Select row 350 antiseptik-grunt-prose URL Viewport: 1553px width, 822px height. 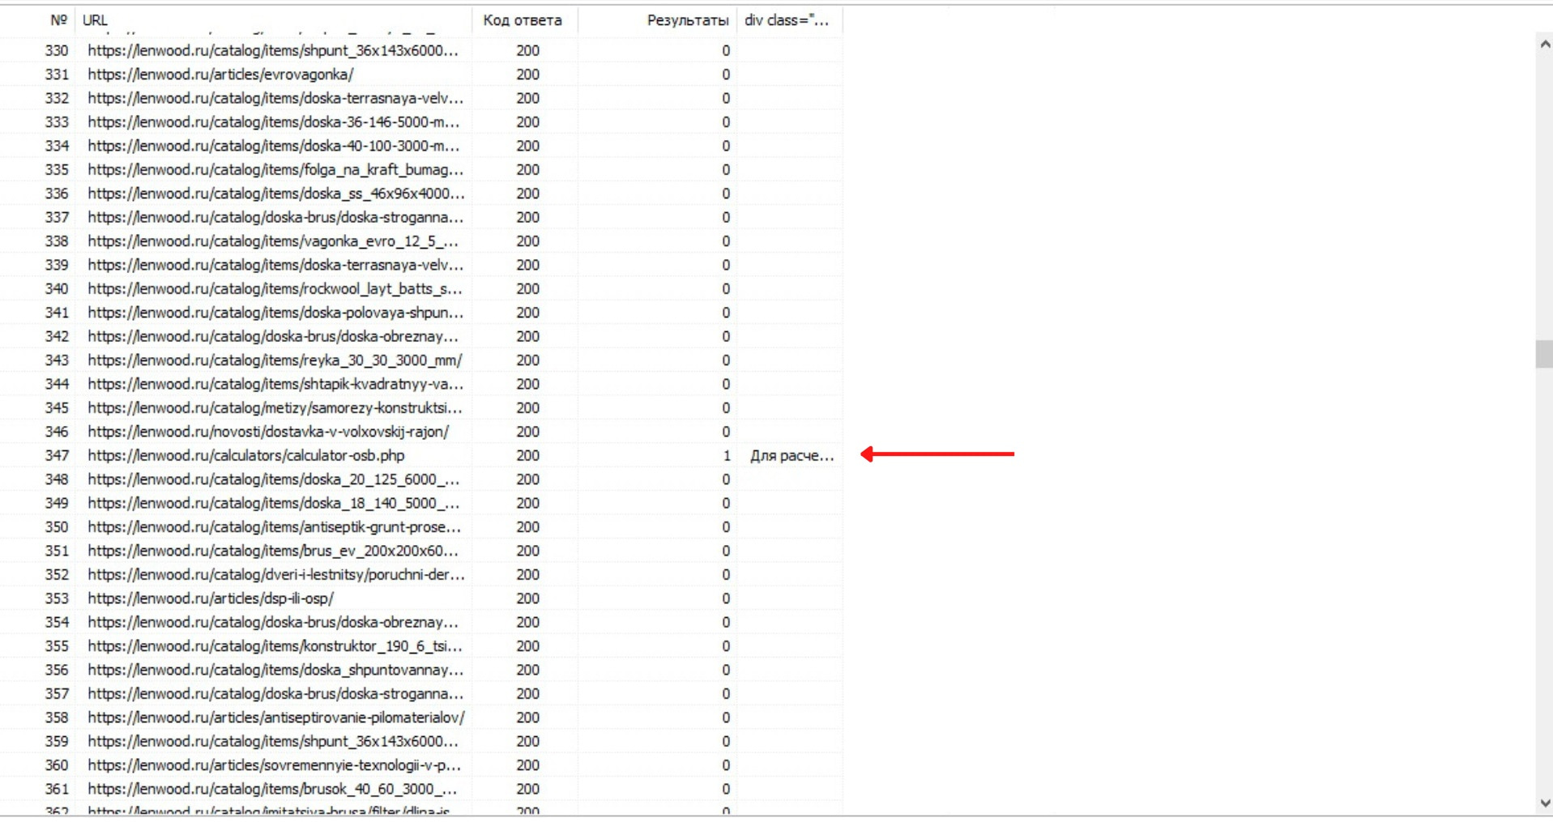point(275,526)
